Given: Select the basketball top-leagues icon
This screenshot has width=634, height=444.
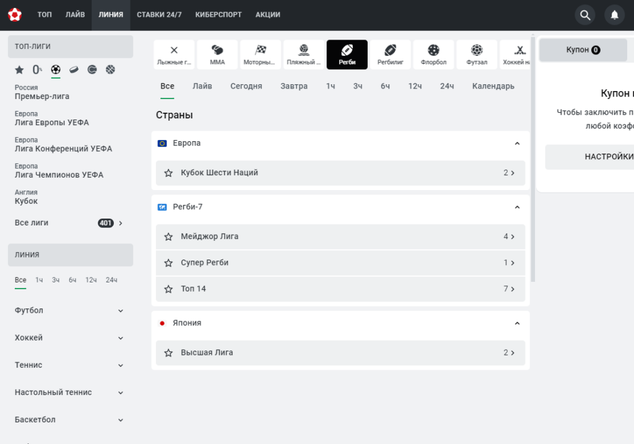Looking at the screenshot, I should (x=110, y=69).
